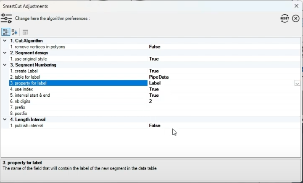Sort properties alphabetically
Viewport: 303px width, 183px height.
(14, 32)
